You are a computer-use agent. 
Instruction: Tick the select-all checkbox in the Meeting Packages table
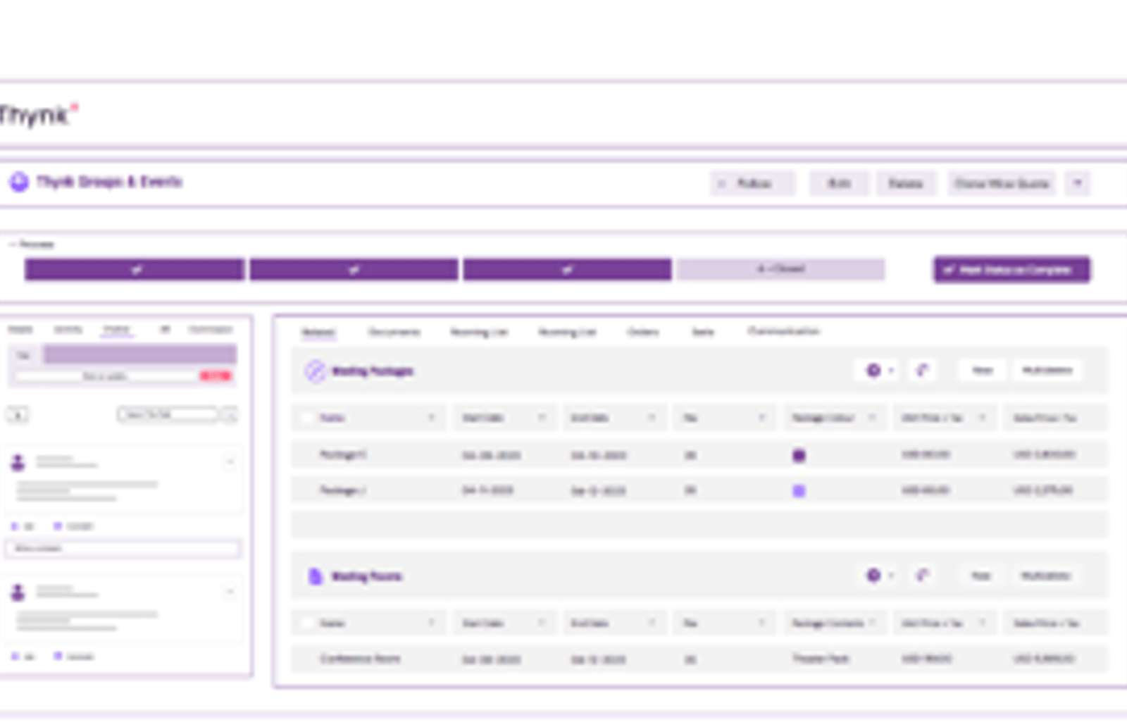(307, 418)
